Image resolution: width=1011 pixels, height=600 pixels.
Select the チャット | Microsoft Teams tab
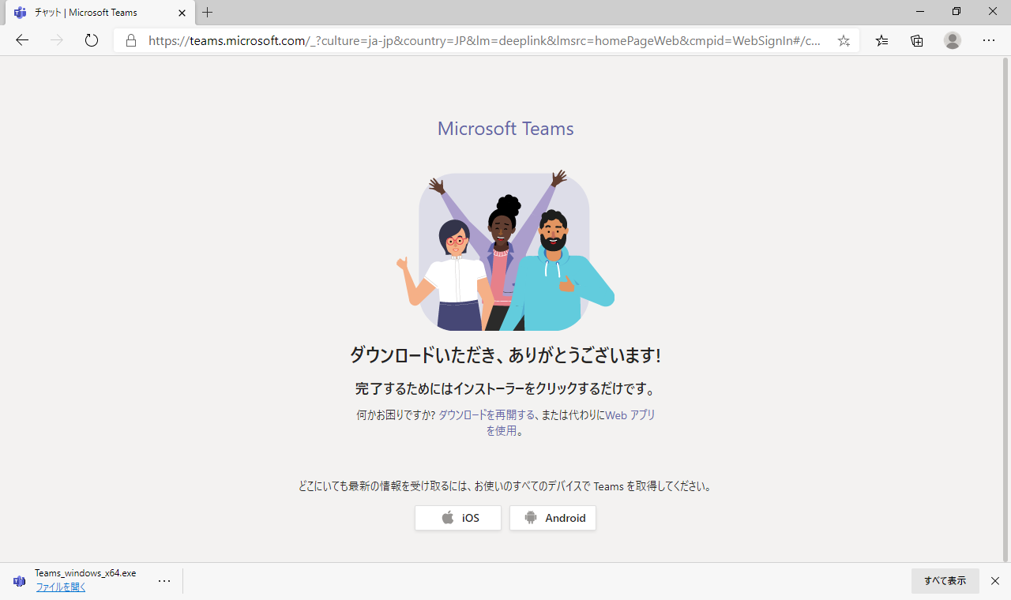coord(99,13)
